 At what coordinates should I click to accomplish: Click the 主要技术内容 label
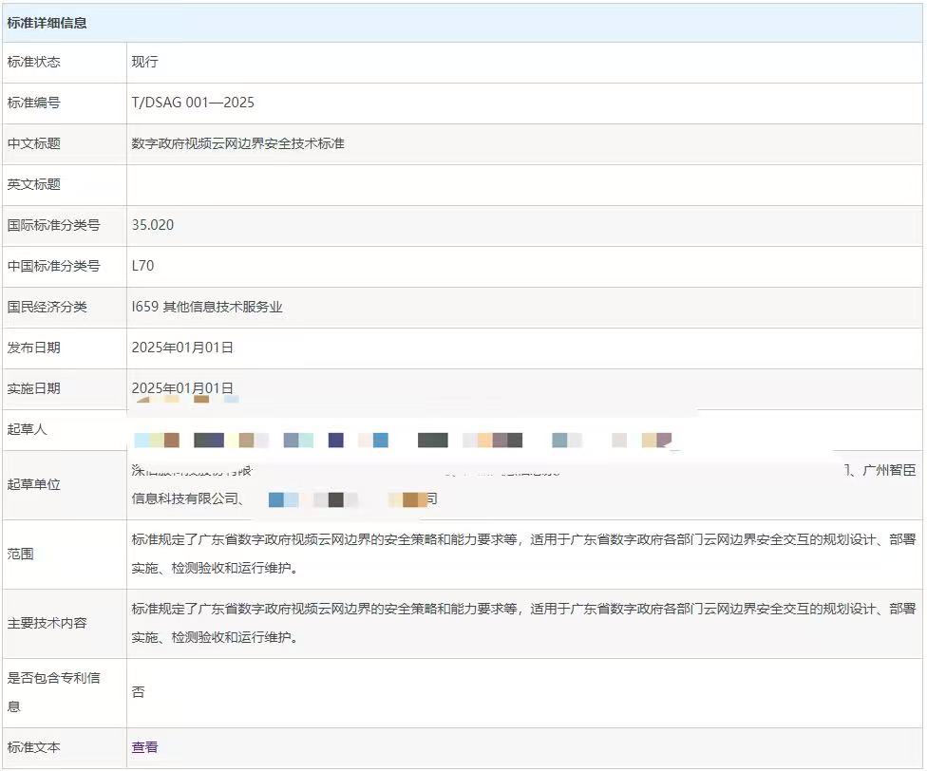47,623
